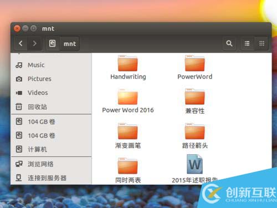Viewport: 277px width, 208px height.
Task: Click the second 104 GB 卷 drive icon
Action: 19,135
